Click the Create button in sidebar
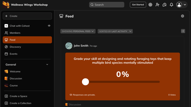 tap(27, 16)
